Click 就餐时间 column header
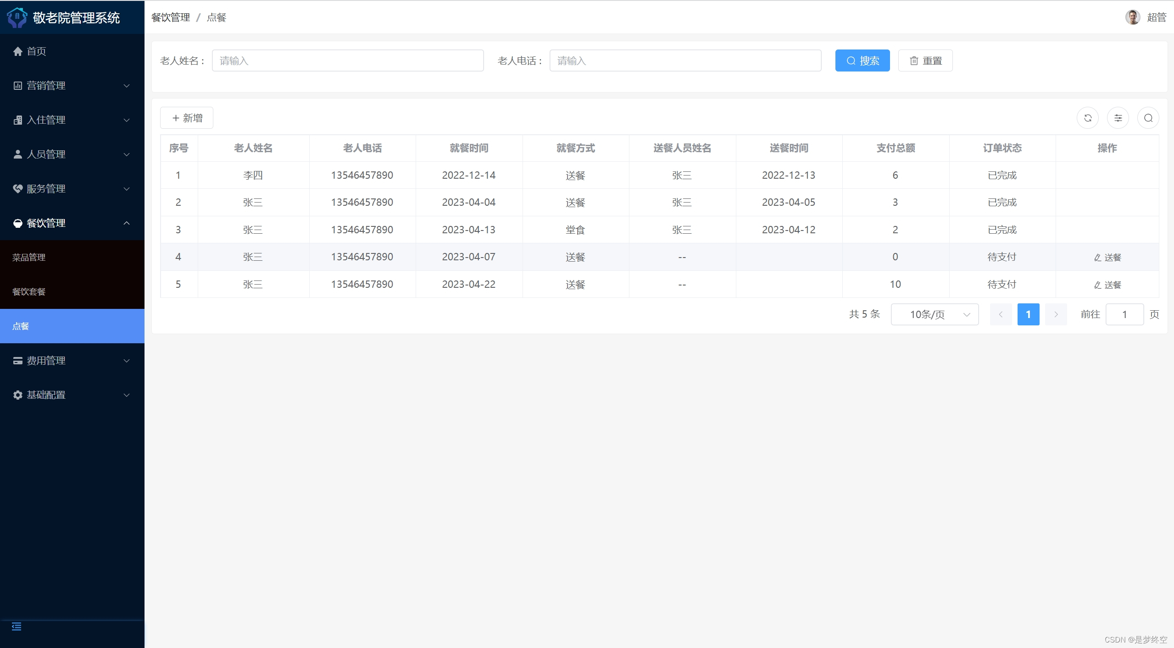The width and height of the screenshot is (1174, 648). point(469,148)
